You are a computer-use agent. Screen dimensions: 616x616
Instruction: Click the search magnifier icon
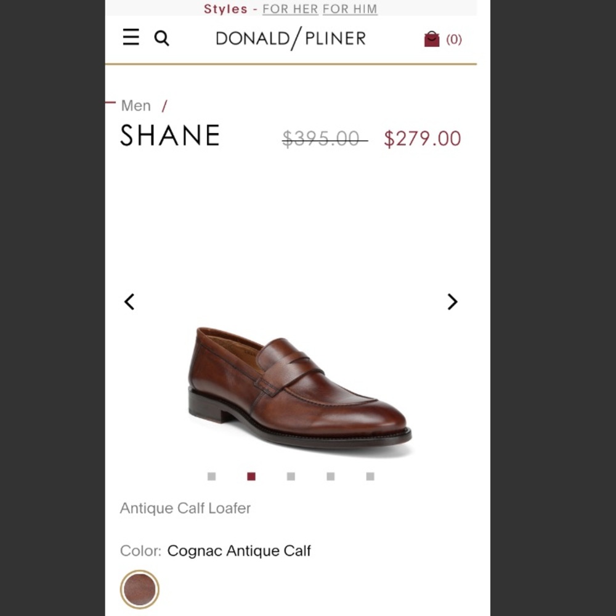162,38
